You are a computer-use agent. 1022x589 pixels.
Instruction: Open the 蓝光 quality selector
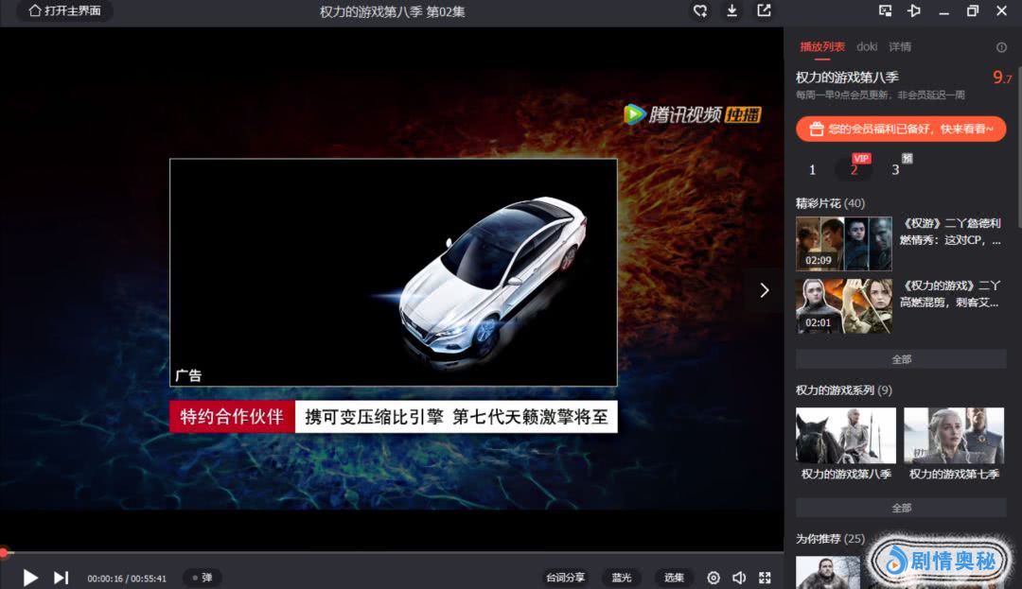pyautogui.click(x=621, y=578)
